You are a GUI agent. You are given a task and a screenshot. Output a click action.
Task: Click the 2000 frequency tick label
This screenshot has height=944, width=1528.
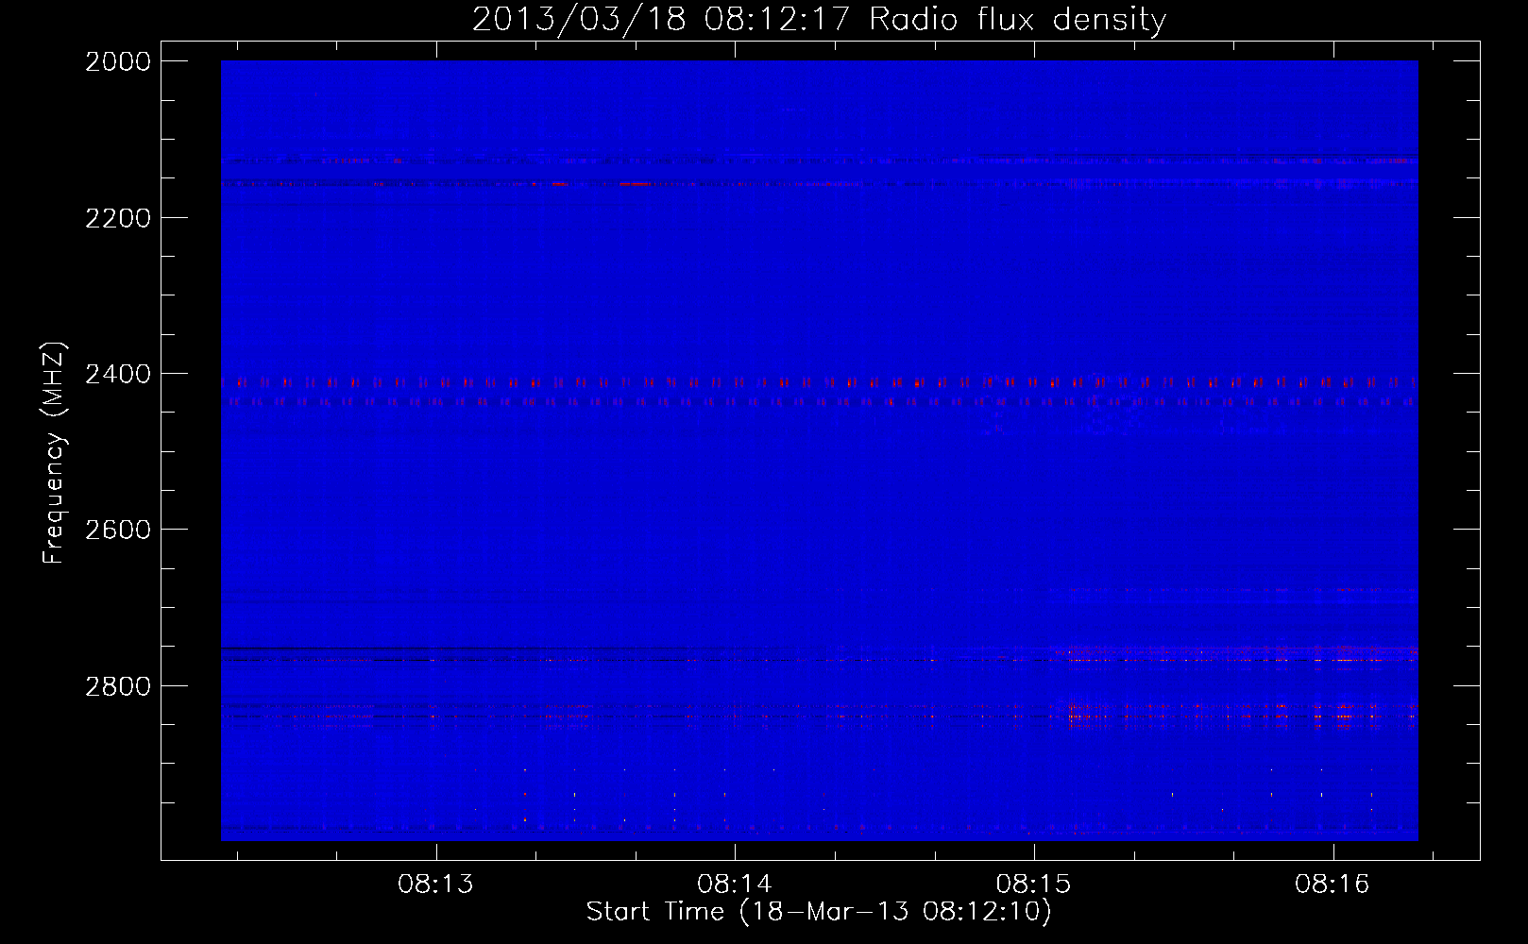pyautogui.click(x=118, y=61)
